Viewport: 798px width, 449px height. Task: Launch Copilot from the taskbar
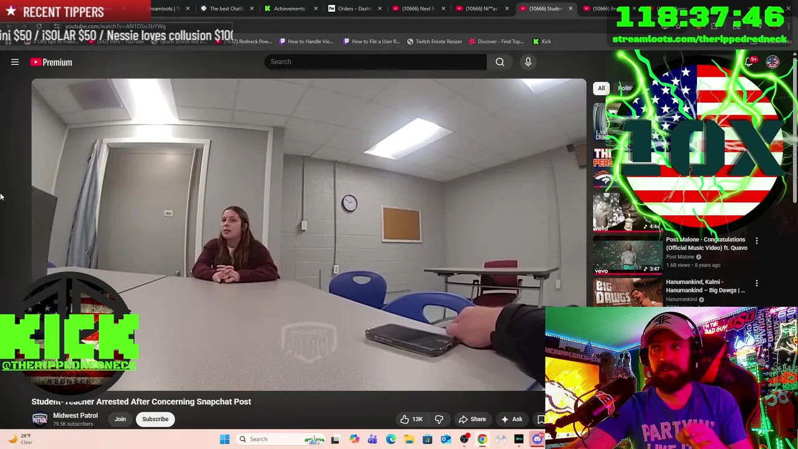pyautogui.click(x=354, y=439)
